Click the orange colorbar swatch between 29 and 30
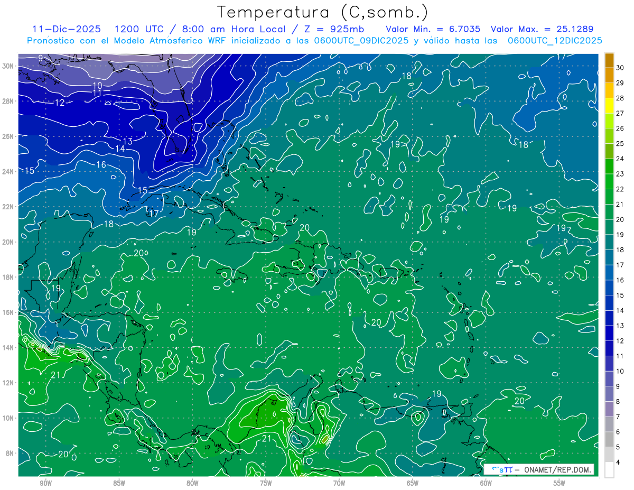The image size is (634, 490). (609, 76)
